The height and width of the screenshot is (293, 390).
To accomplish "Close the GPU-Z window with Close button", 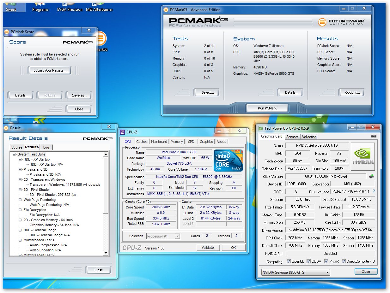I will tap(366, 272).
